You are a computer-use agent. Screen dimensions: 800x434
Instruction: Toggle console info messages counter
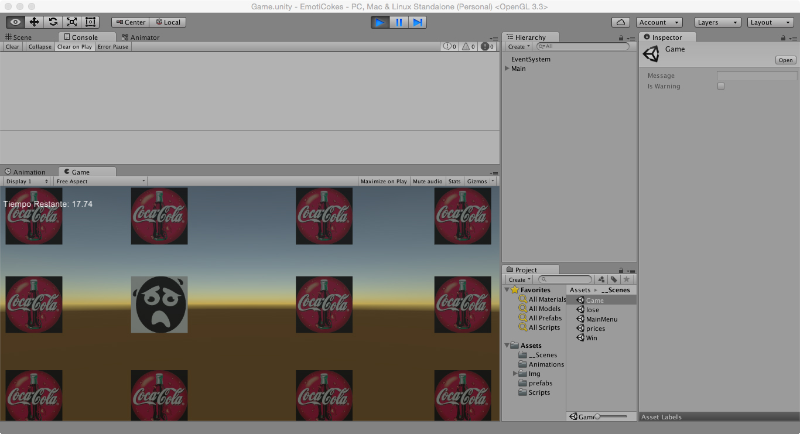[x=450, y=47]
